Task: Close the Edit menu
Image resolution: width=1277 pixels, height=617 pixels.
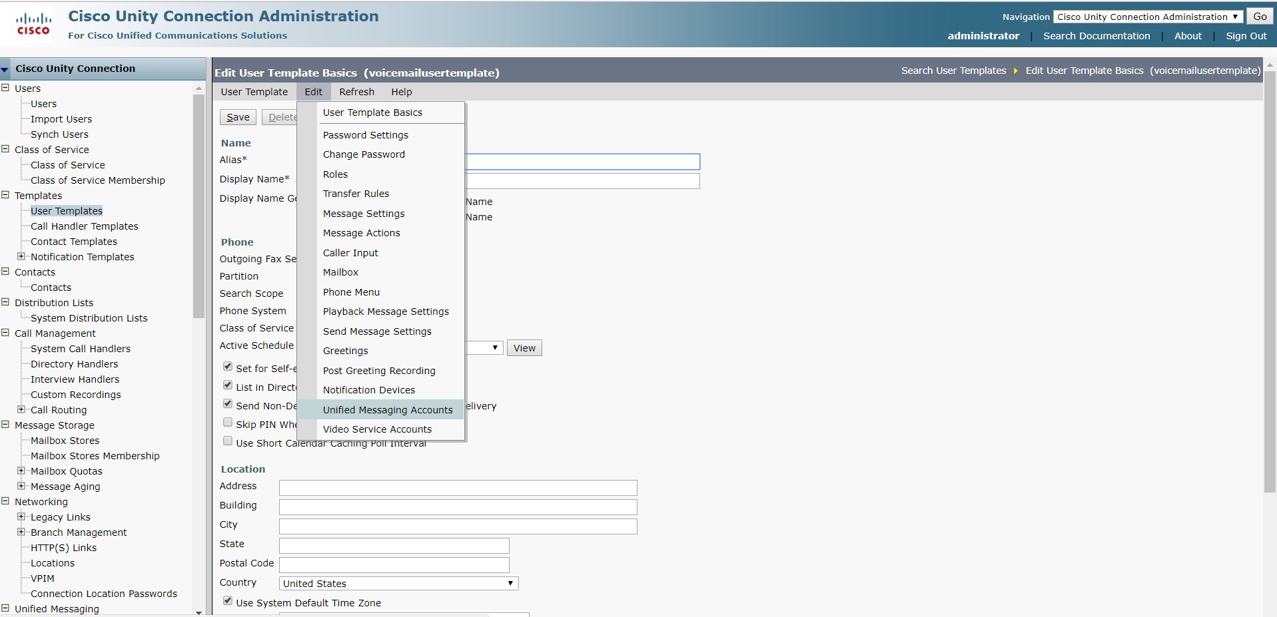Action: [x=314, y=92]
